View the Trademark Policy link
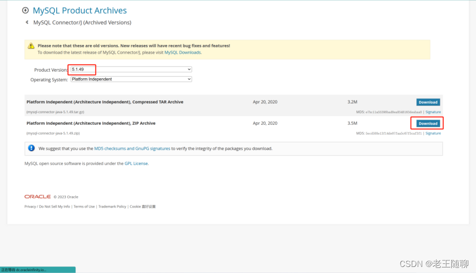The image size is (476, 273). (x=112, y=206)
